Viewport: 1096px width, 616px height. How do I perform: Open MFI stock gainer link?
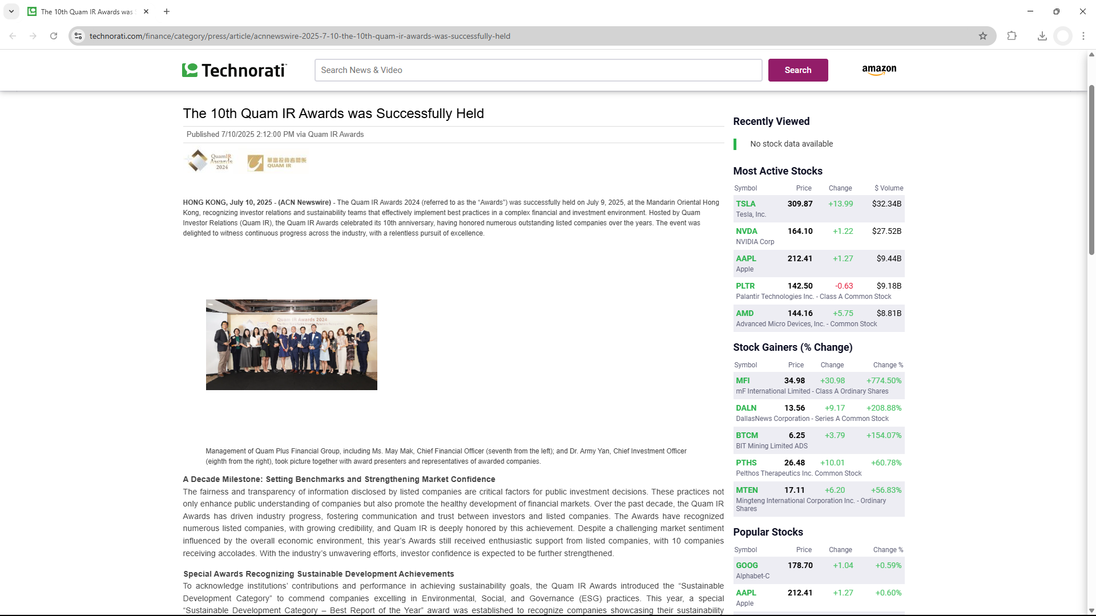(743, 380)
